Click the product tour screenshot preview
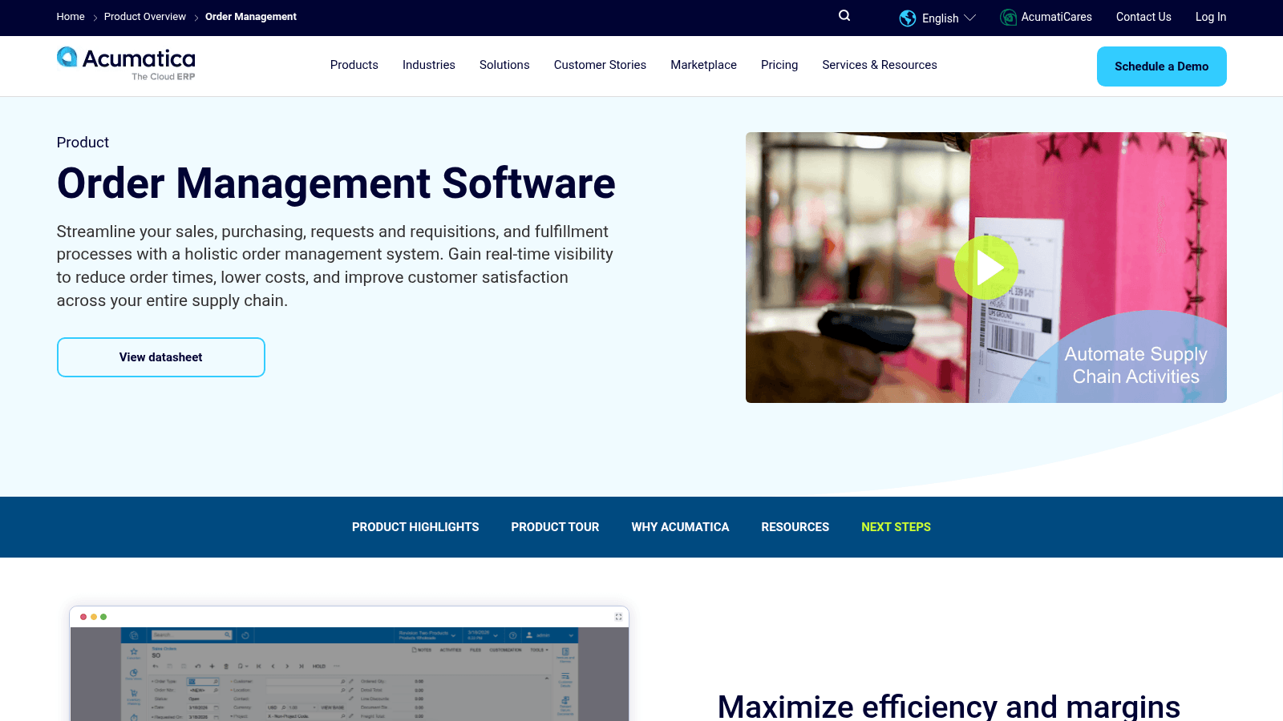The height and width of the screenshot is (721, 1283). click(350, 674)
